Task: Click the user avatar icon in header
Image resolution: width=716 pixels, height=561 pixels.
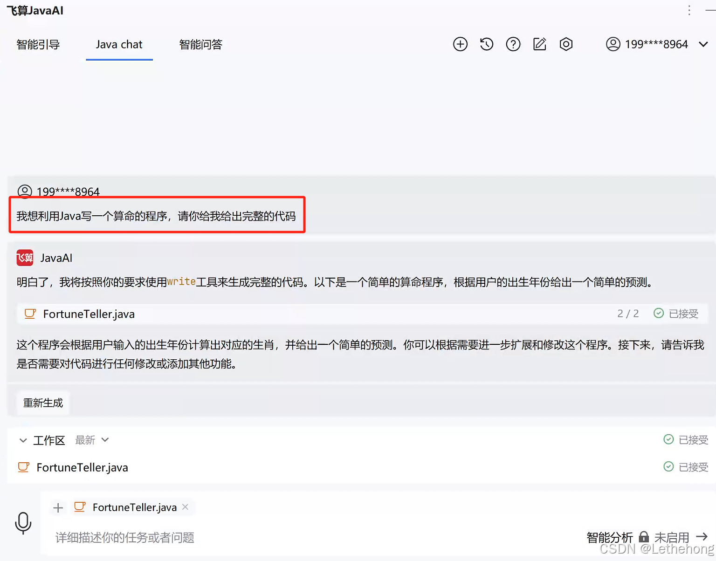Action: click(x=613, y=44)
